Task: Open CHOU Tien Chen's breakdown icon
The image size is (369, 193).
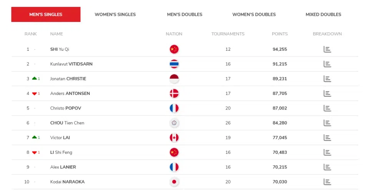Action: (x=327, y=123)
